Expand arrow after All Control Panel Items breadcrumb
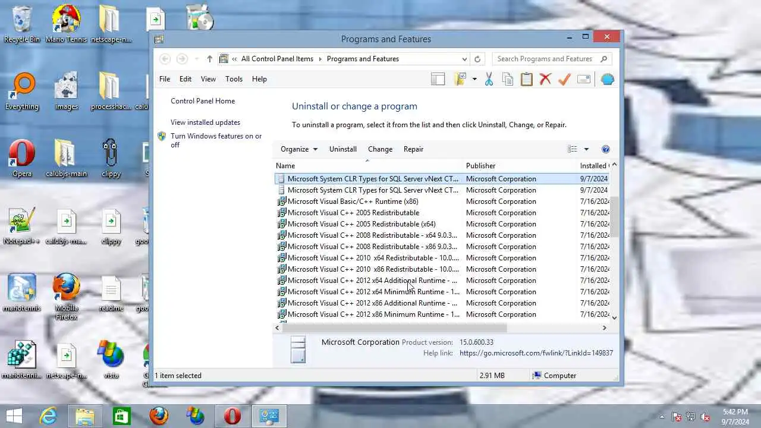Screen dimensions: 761x428 pos(320,59)
